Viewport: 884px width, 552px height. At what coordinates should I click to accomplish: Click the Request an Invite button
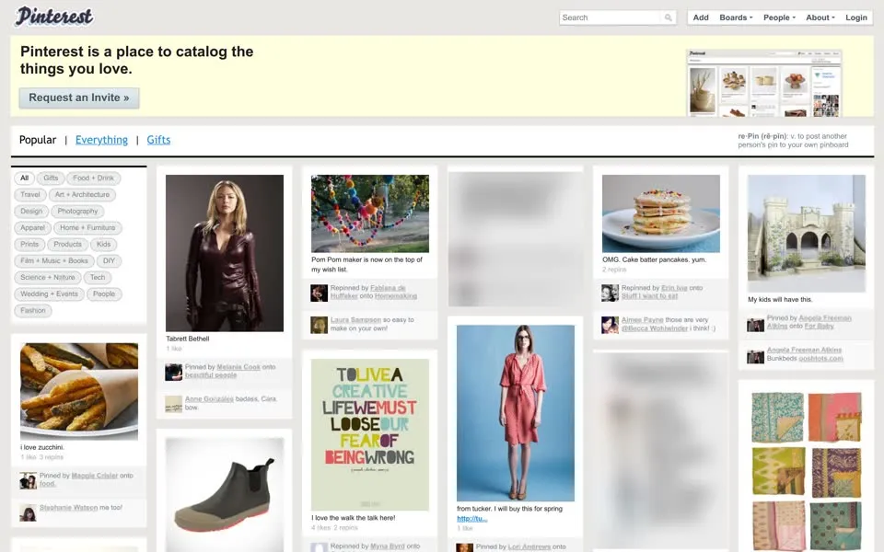pos(79,98)
